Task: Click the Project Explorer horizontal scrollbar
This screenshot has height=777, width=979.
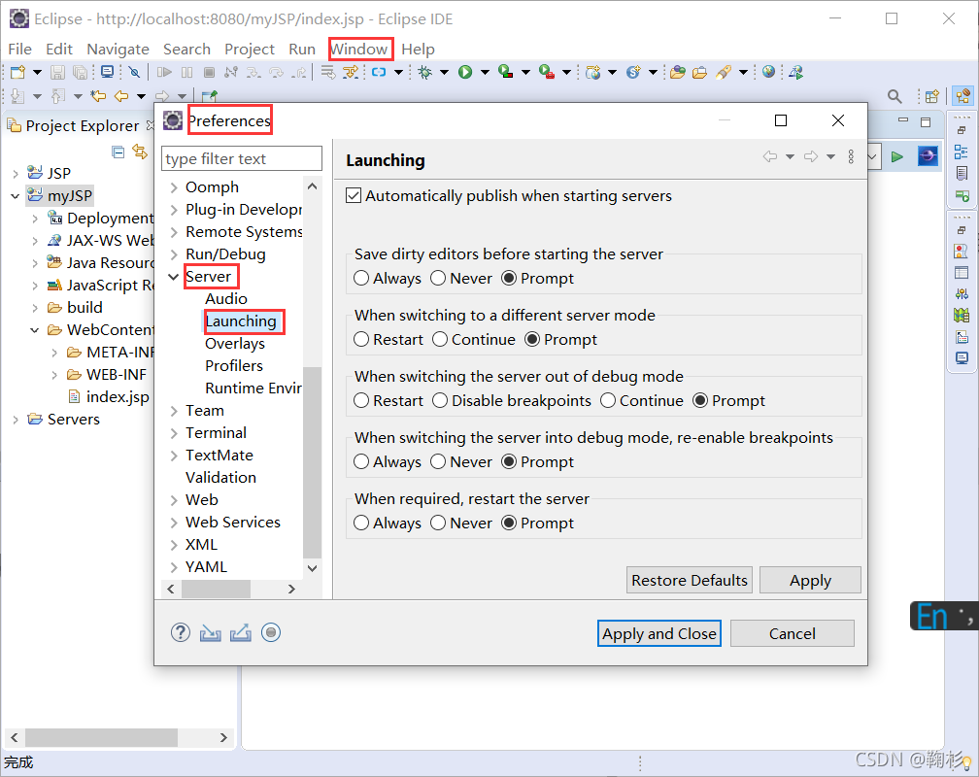Action: pos(101,737)
